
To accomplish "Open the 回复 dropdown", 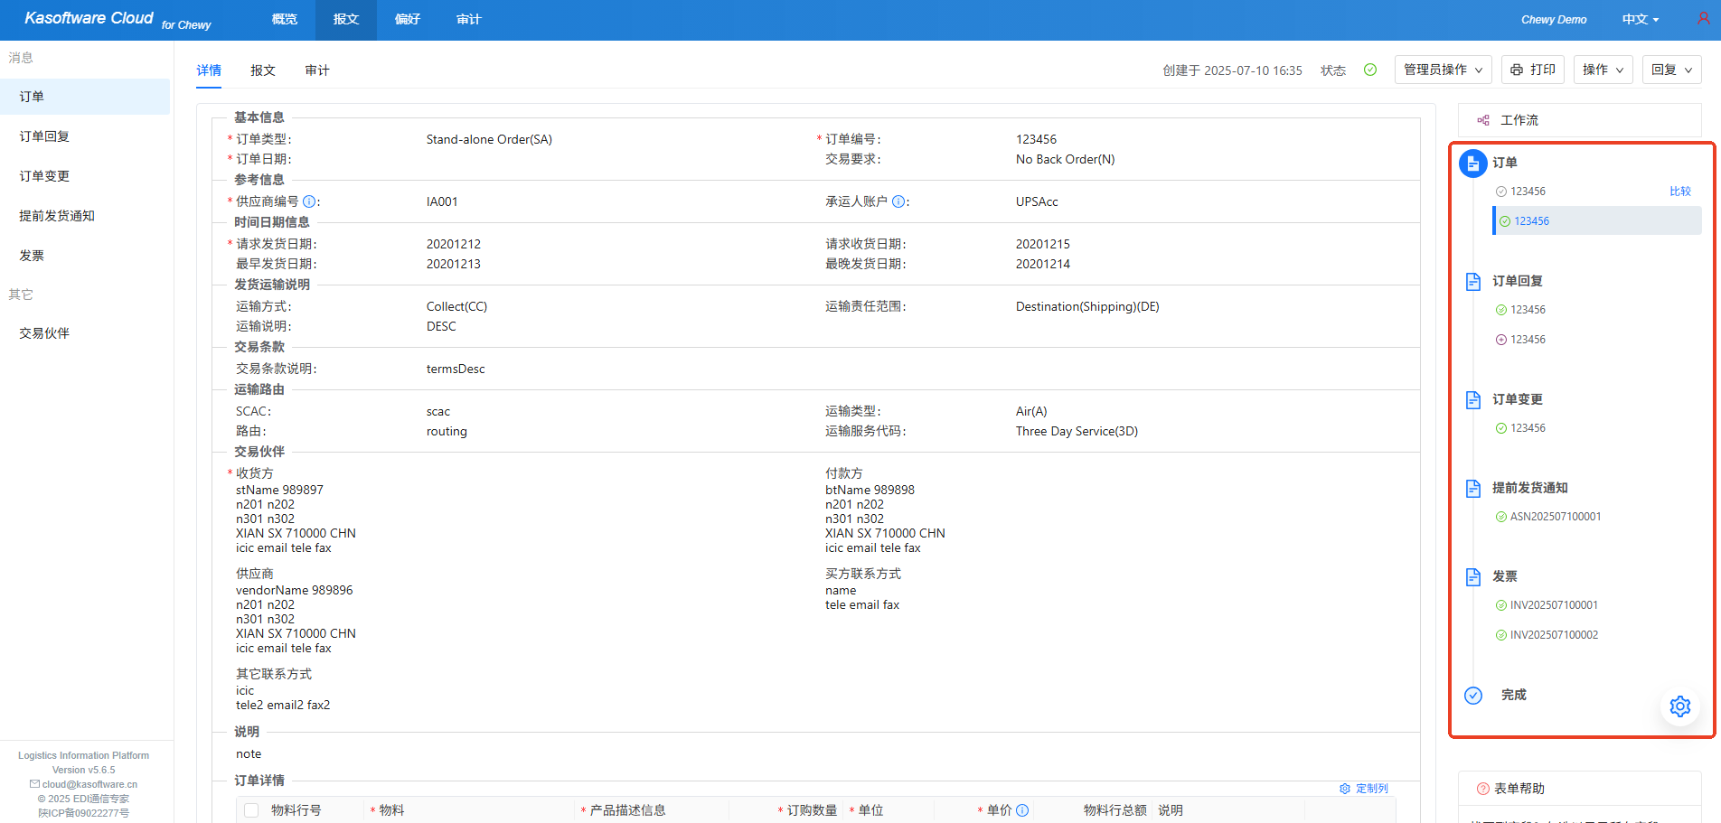I will (x=1671, y=70).
